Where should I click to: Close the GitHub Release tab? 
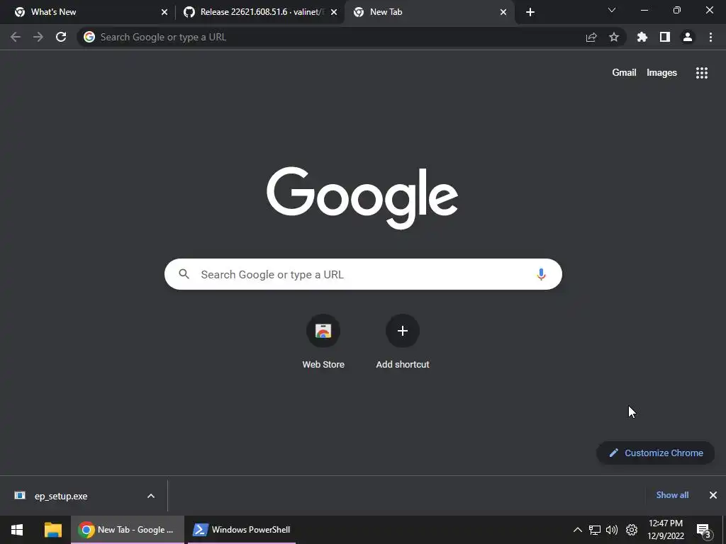[334, 12]
